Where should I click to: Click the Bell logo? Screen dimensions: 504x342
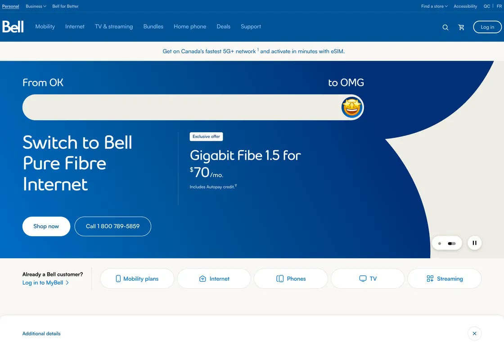(13, 27)
